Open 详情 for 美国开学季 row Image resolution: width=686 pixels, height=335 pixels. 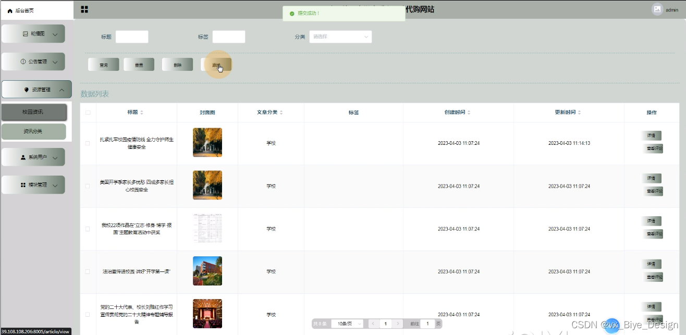[x=651, y=178]
